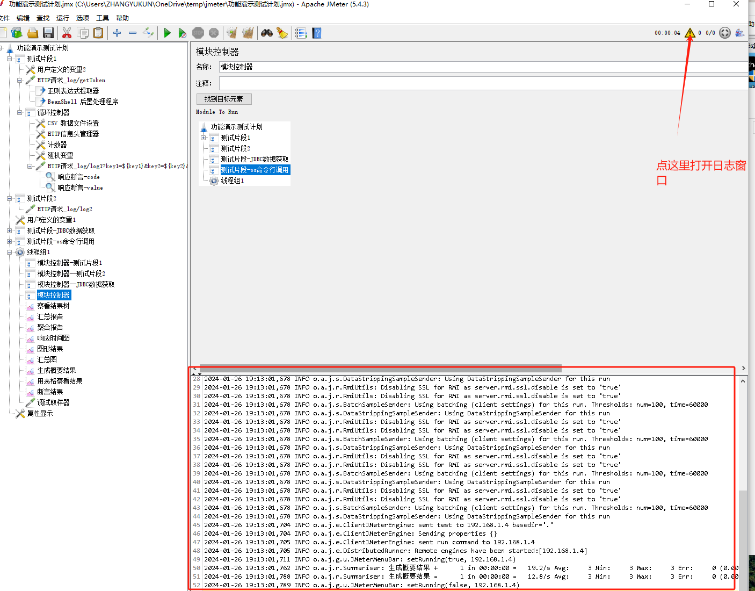Click the gray STOP icon
This screenshot has height=591, width=755.
pos(198,33)
